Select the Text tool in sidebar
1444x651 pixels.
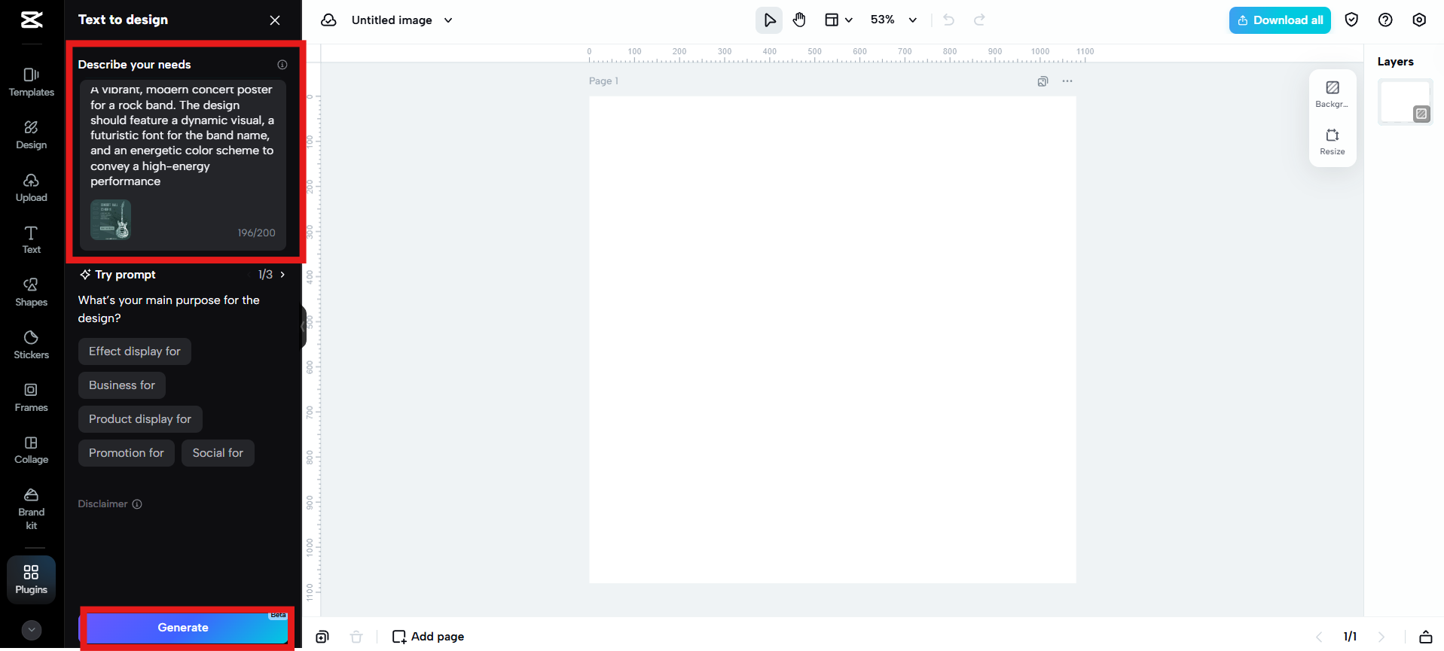pyautogui.click(x=32, y=240)
